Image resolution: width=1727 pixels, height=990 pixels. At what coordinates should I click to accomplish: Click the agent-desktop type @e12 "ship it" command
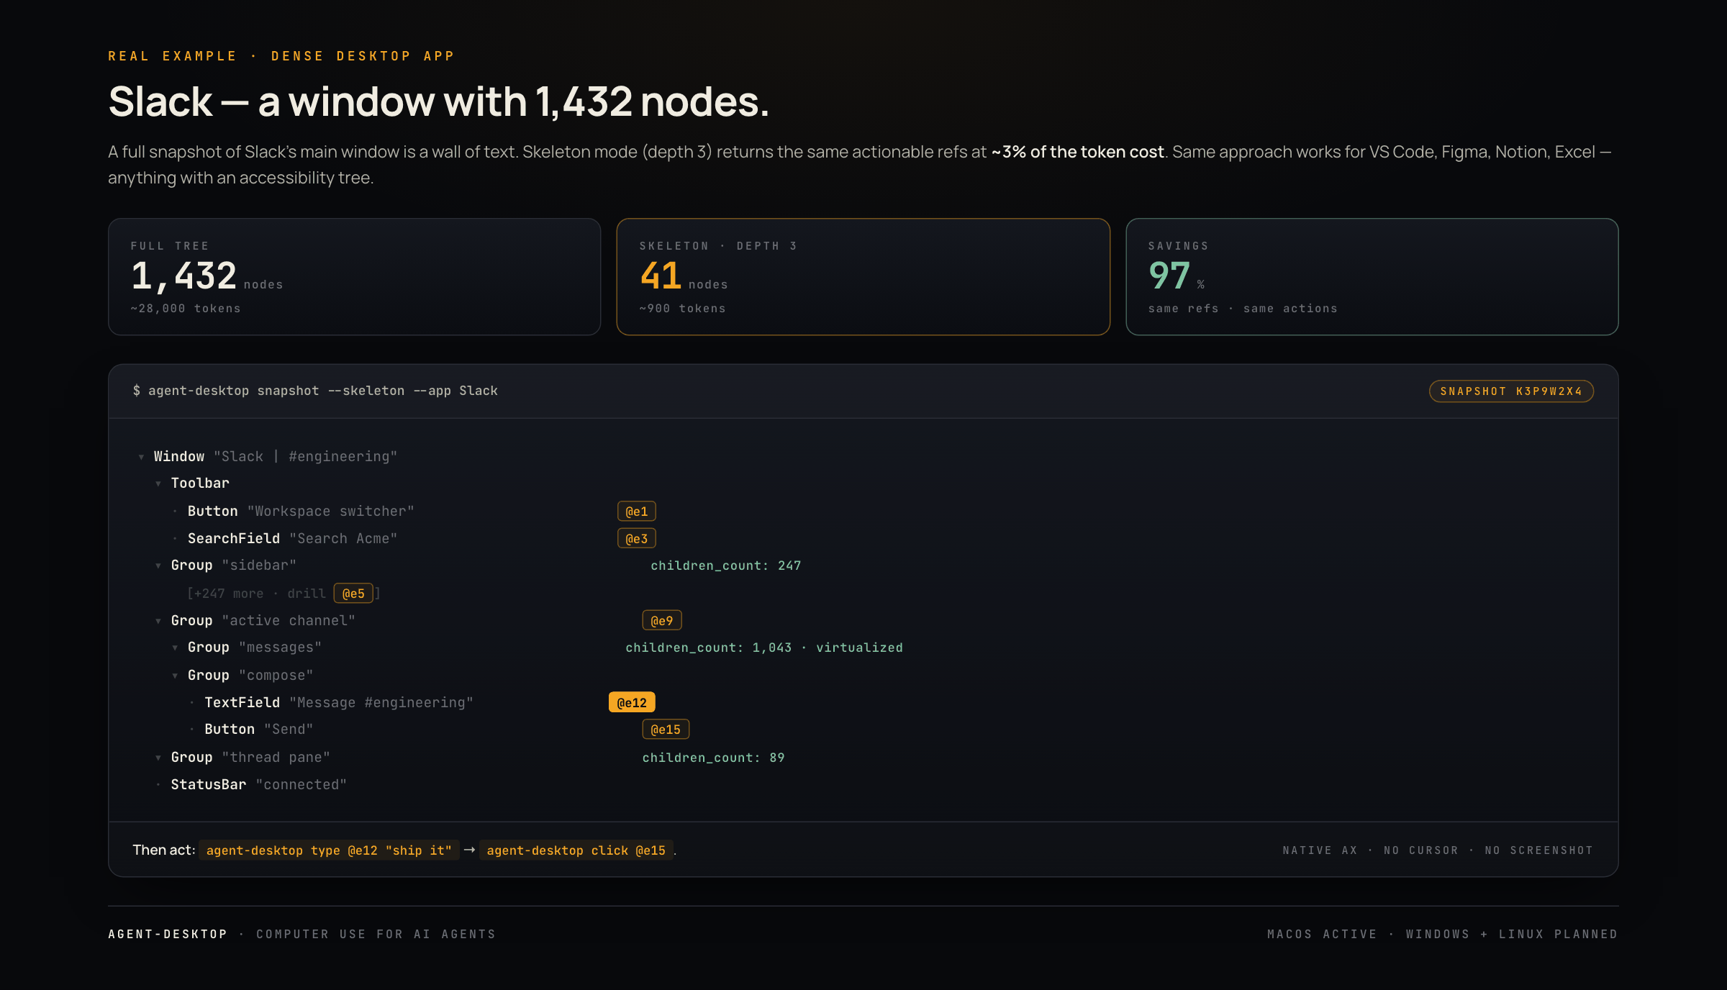point(329,850)
